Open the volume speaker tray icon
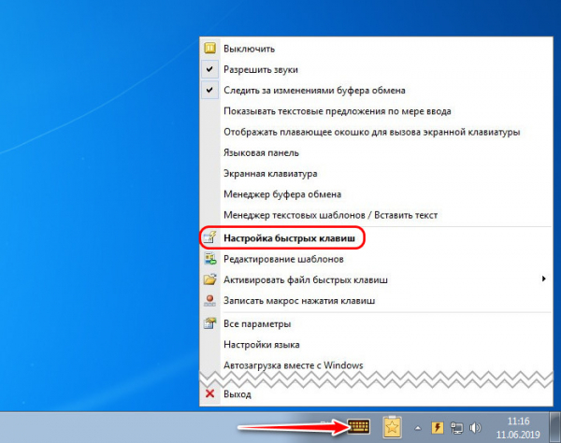 [475, 428]
